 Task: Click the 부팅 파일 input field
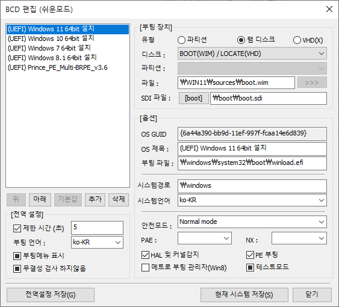point(252,163)
